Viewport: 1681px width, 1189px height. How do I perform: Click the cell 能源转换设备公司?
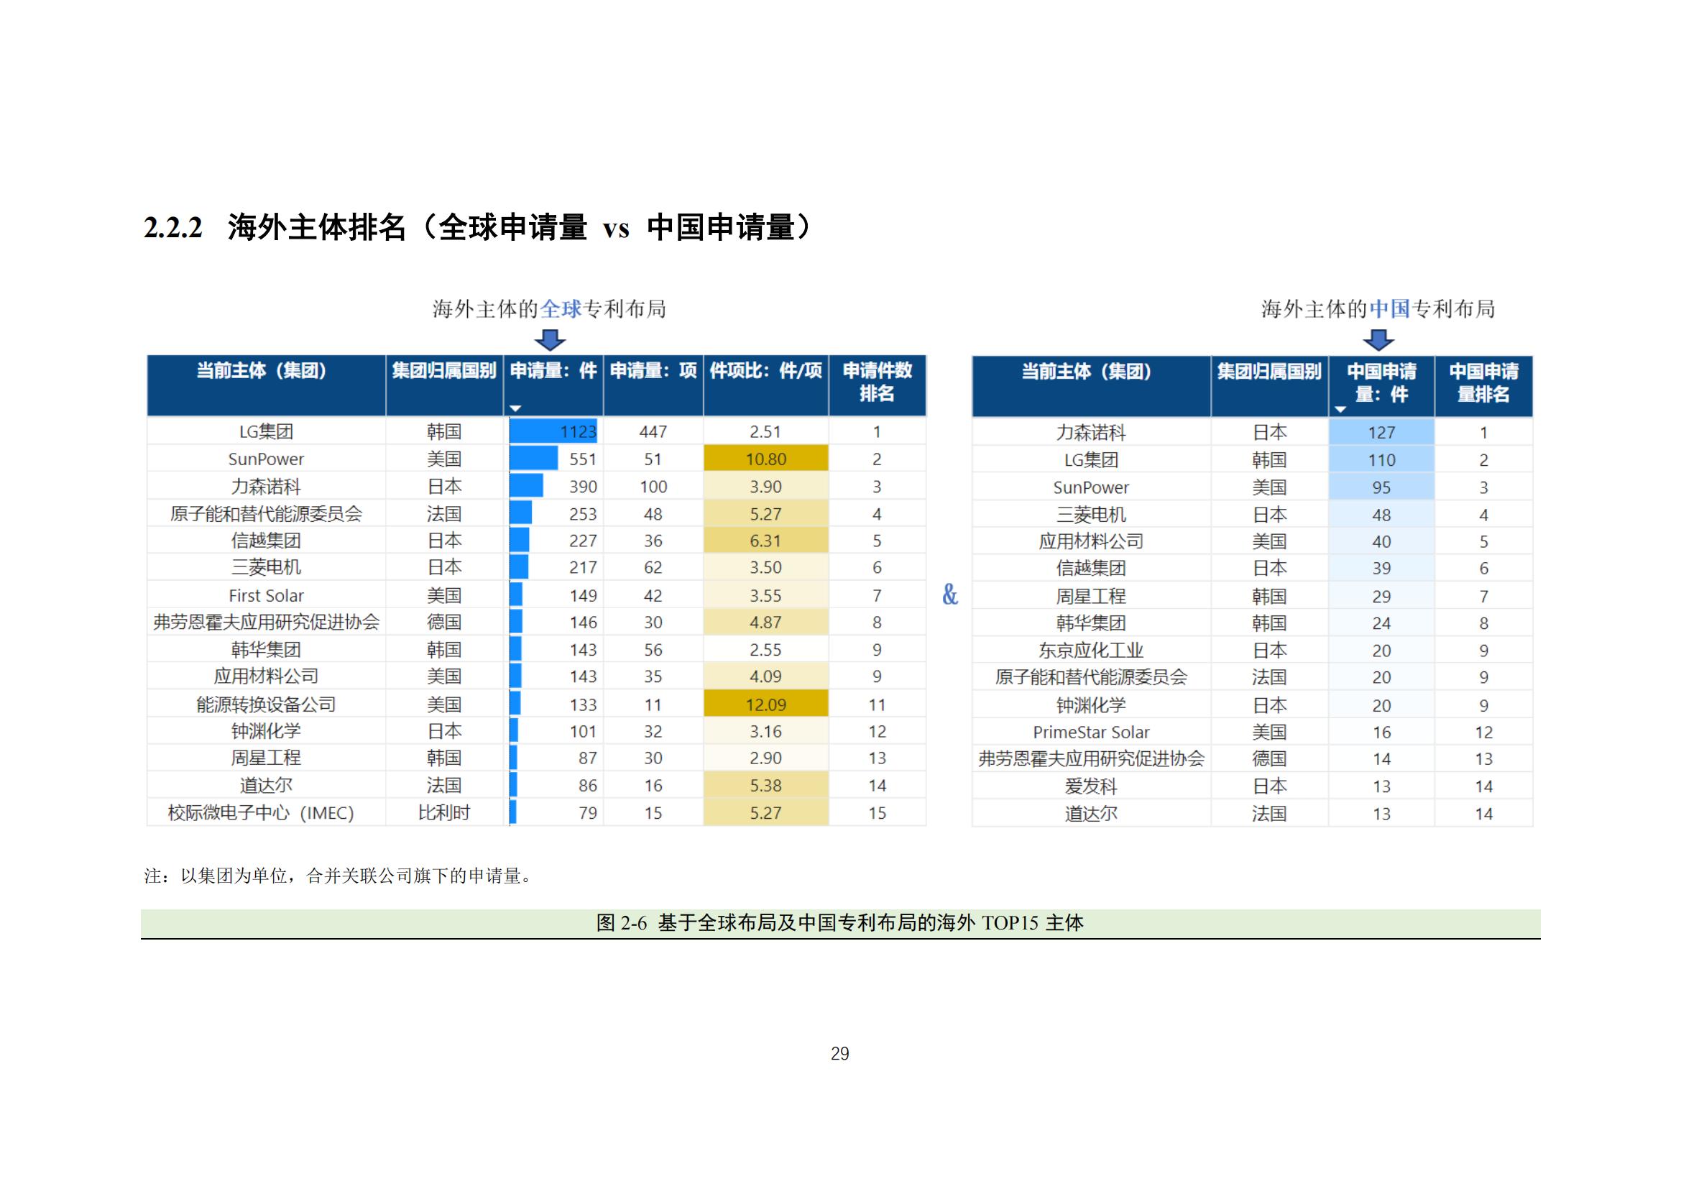click(x=266, y=704)
